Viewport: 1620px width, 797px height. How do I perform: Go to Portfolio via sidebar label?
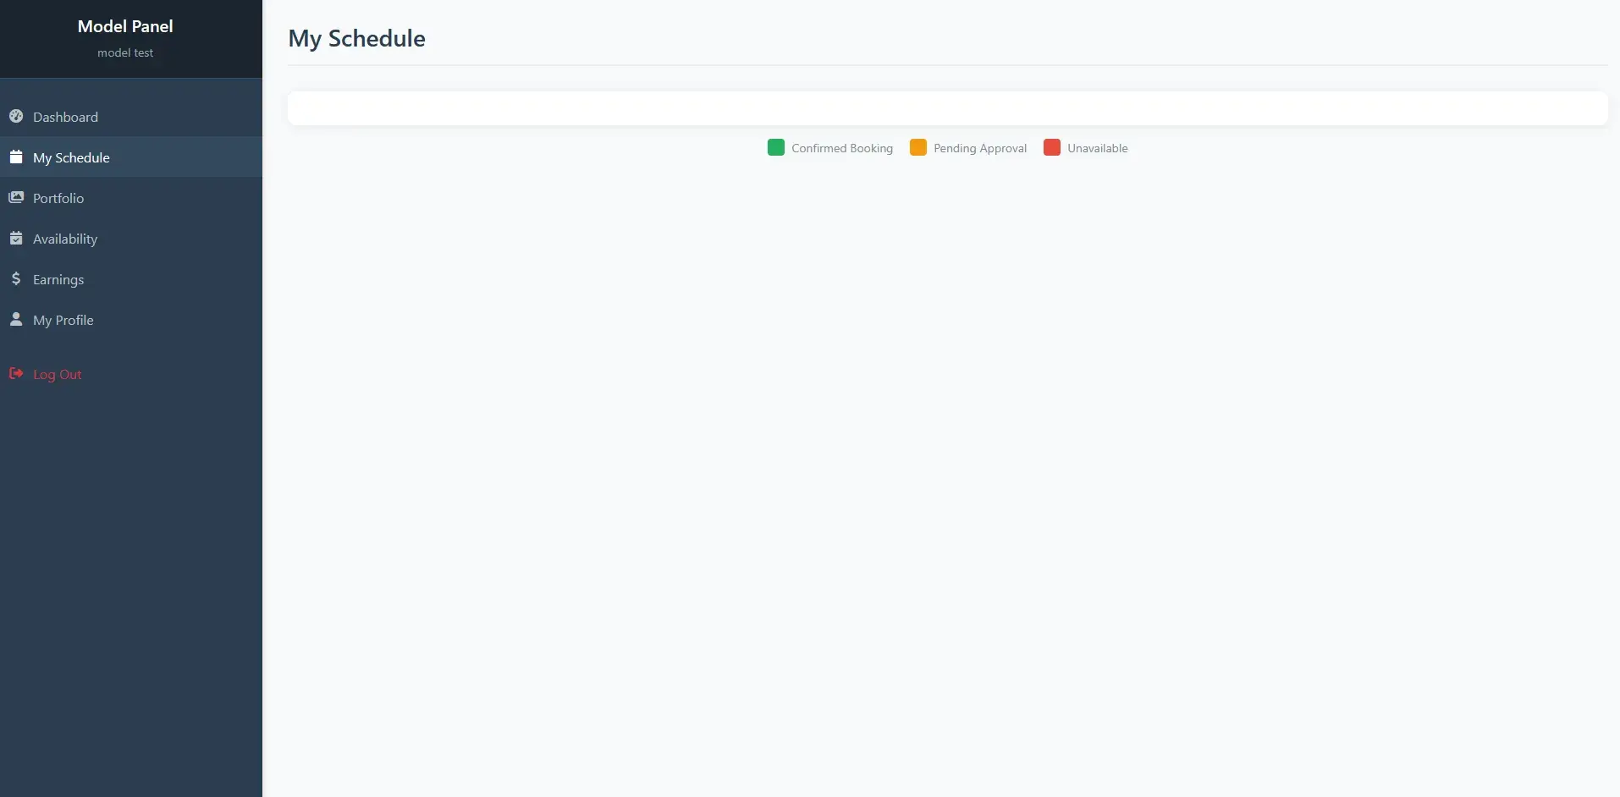coord(58,198)
